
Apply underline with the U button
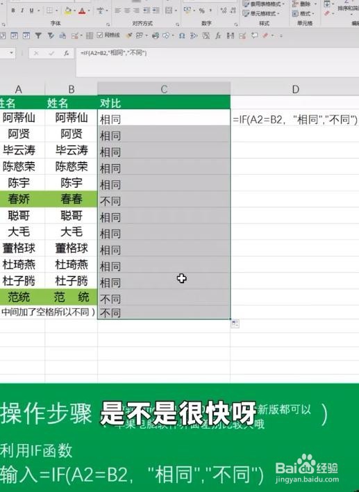point(31,10)
